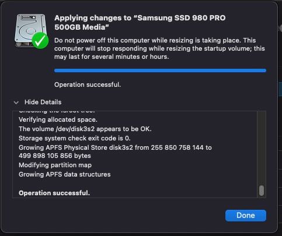Viewport: 282px width, 236px height.
Task: Collapse details using the chevron arrow
Action: [16, 103]
